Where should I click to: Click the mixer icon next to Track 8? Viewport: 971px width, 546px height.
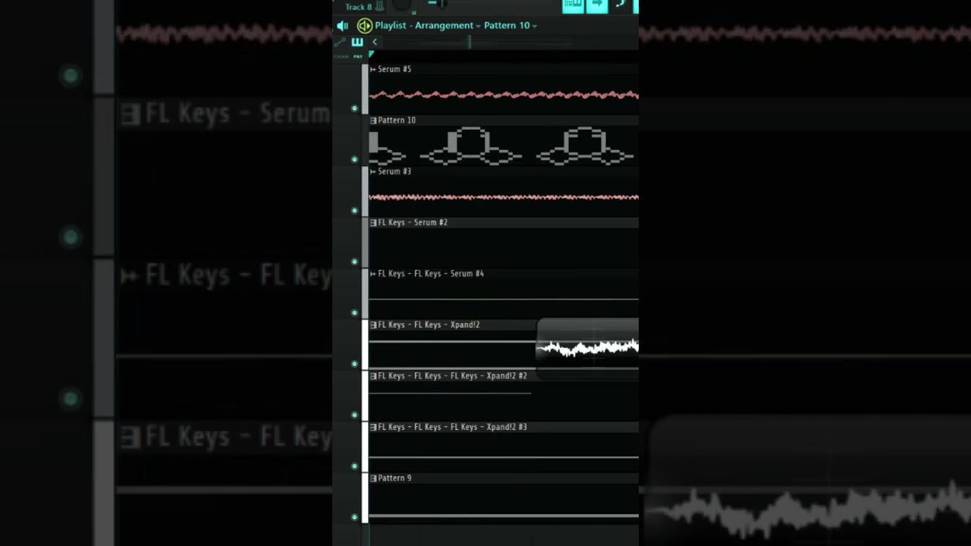379,6
